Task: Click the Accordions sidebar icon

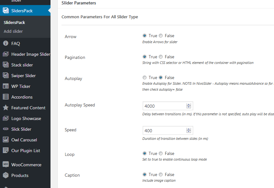Action: (x=6, y=97)
